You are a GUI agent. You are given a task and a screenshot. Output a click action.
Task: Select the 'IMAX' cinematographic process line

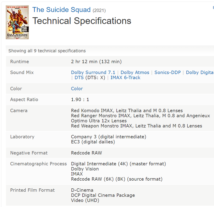point(77,174)
